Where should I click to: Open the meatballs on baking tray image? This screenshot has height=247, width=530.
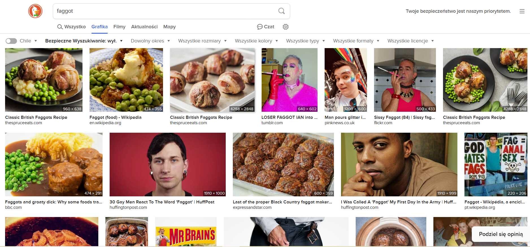point(212,80)
